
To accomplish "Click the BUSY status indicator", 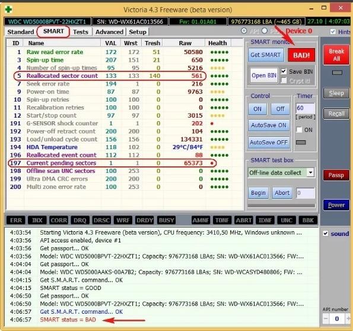I will [166, 220].
